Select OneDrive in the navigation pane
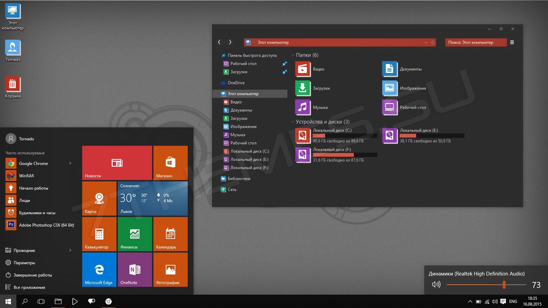This screenshot has height=308, width=548. [233, 83]
